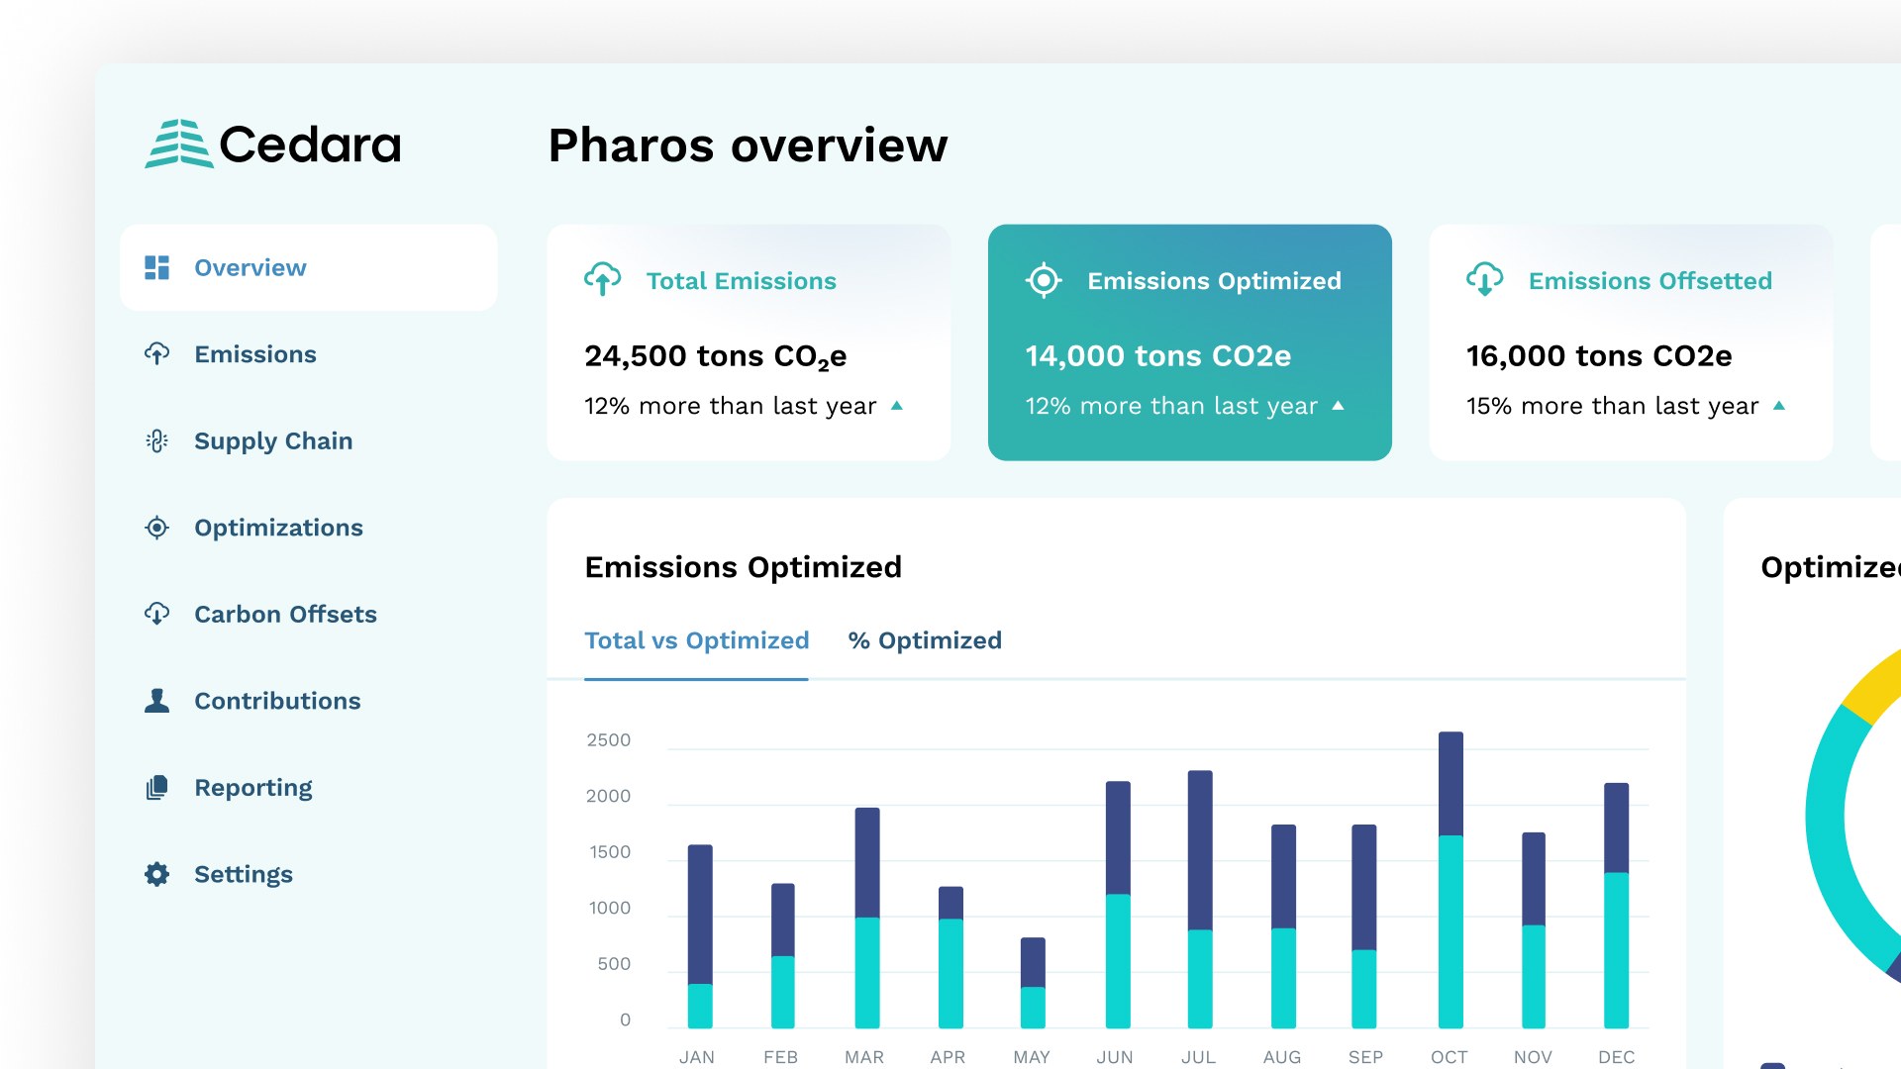Screen dimensions: 1901x1069
Task: Open the Reporting section
Action: (253, 787)
